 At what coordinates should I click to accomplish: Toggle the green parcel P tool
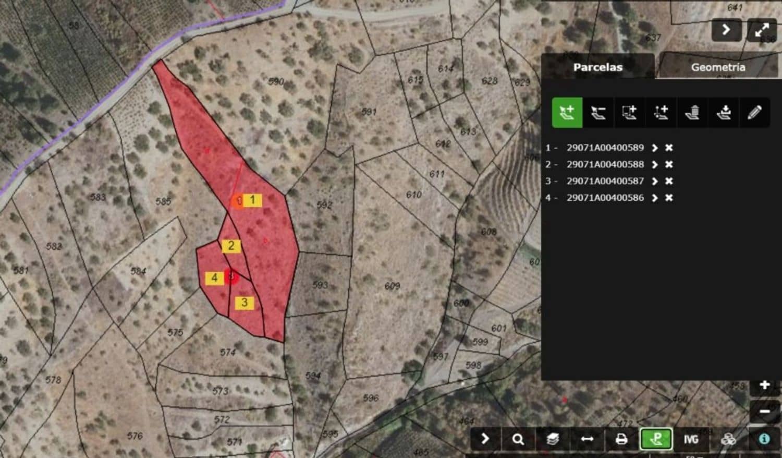[656, 439]
